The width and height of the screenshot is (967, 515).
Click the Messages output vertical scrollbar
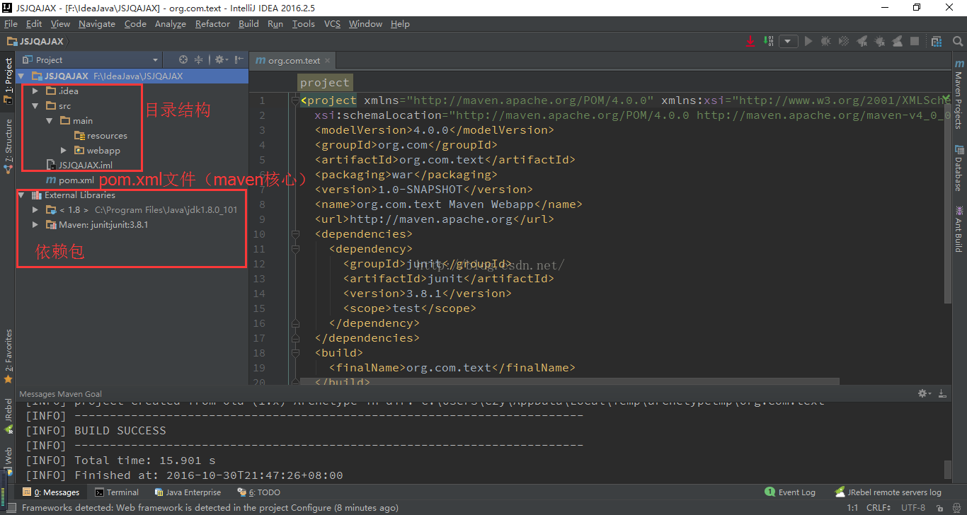(x=947, y=468)
